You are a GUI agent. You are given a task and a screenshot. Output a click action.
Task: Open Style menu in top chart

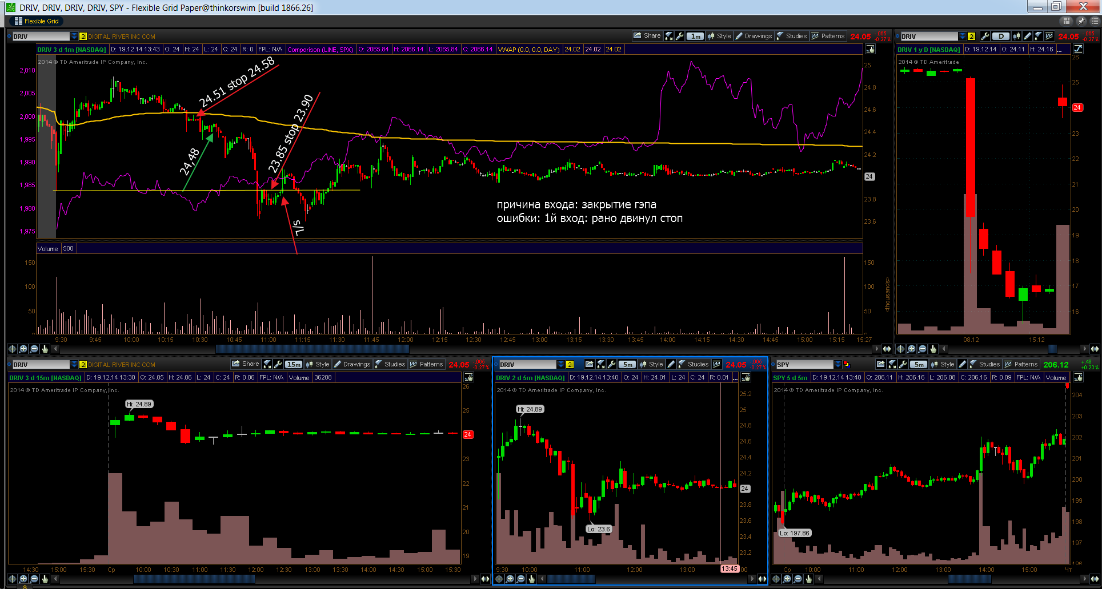click(x=719, y=36)
